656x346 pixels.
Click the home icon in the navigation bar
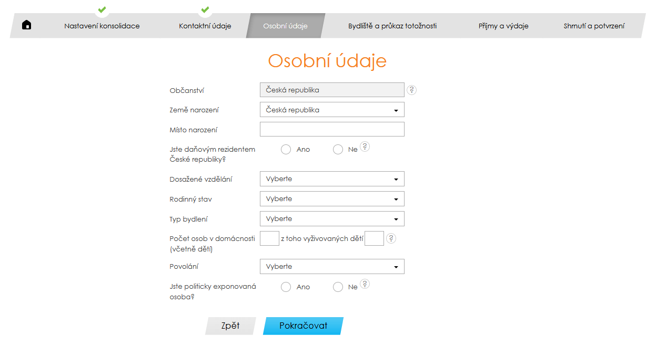click(x=26, y=25)
